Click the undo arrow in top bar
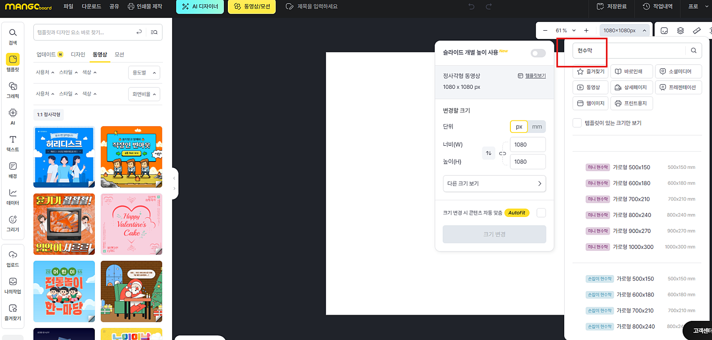 472,7
